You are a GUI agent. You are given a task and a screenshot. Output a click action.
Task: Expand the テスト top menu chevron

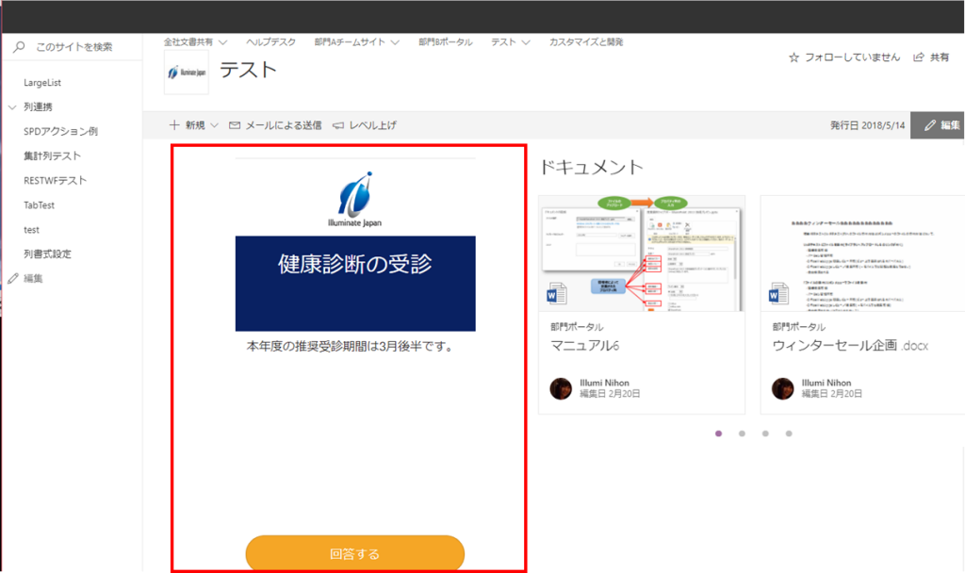[526, 42]
